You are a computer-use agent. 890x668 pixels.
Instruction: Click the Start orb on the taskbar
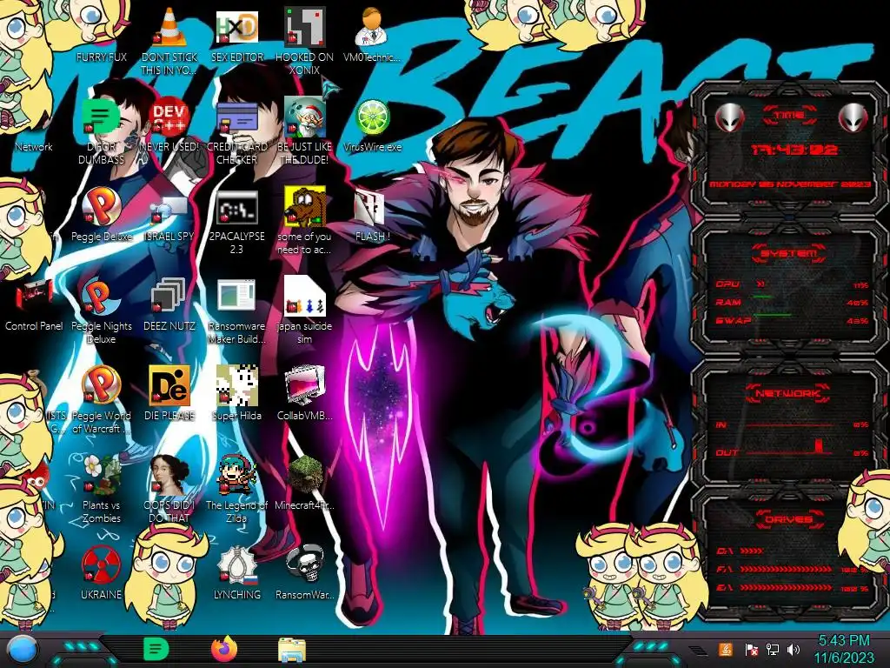[23, 651]
